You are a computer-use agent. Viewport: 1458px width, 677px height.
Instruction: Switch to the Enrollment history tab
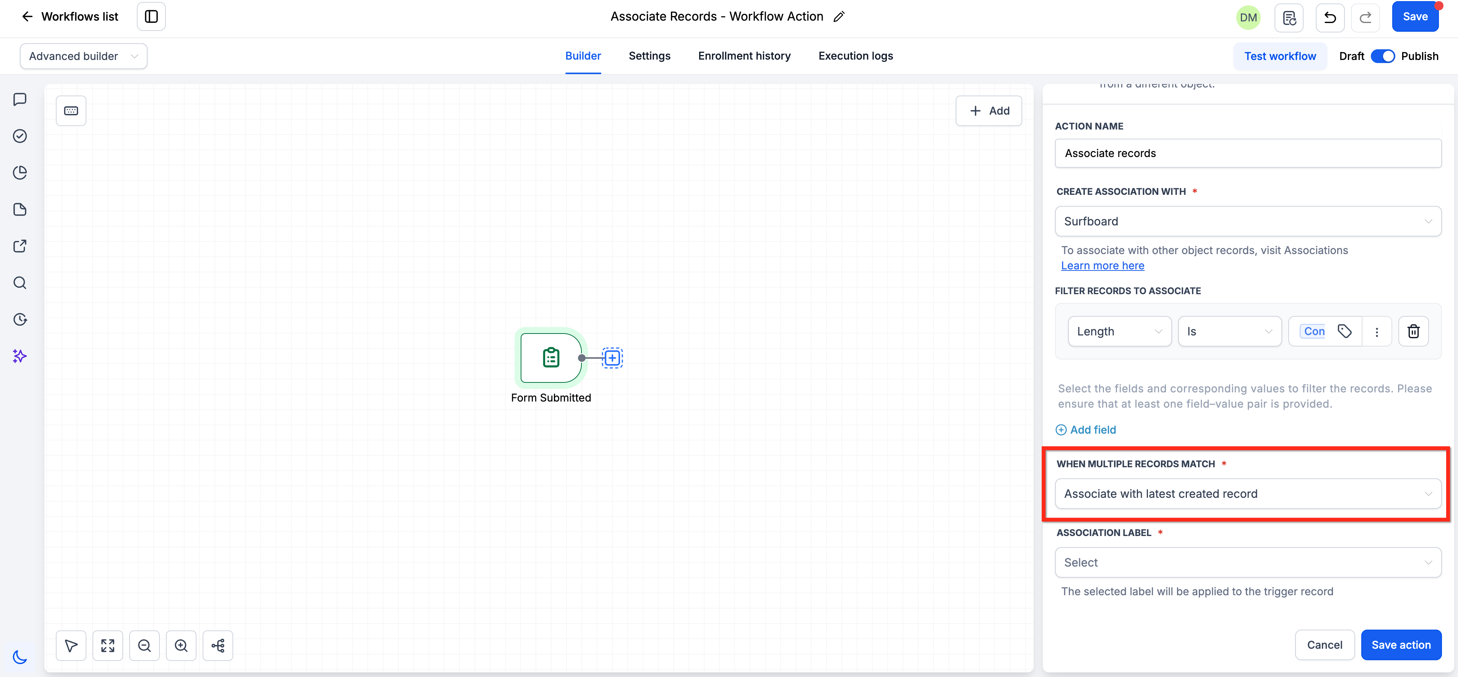tap(744, 55)
